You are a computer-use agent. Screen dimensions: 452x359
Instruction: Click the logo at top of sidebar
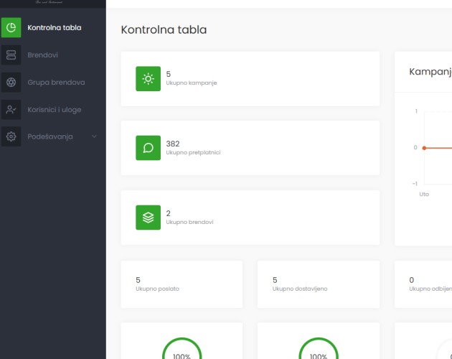point(49,2)
